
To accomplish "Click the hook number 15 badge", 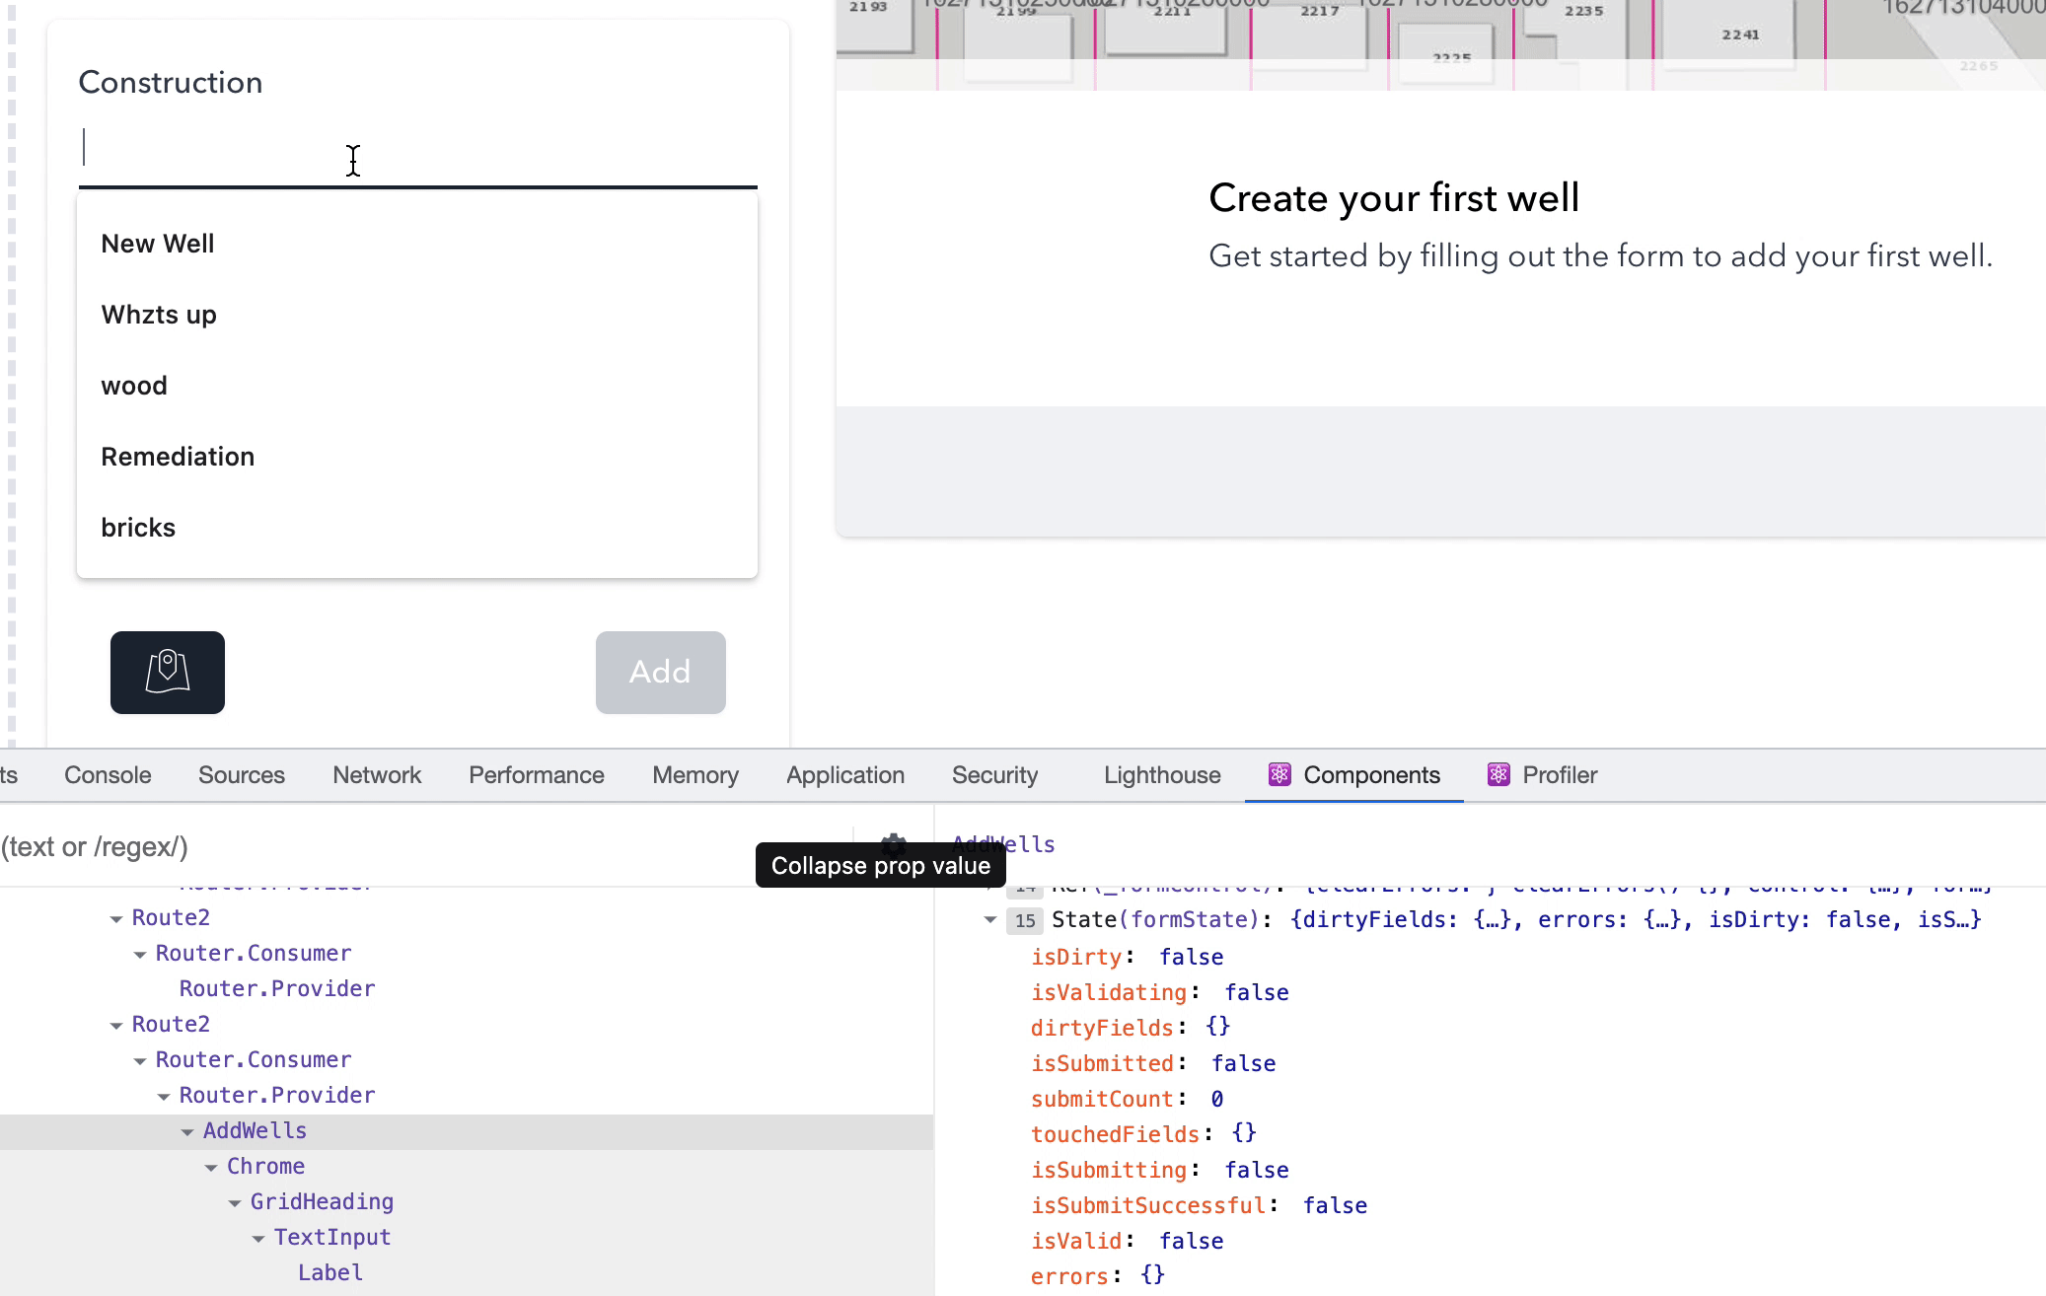I will (x=1025, y=920).
